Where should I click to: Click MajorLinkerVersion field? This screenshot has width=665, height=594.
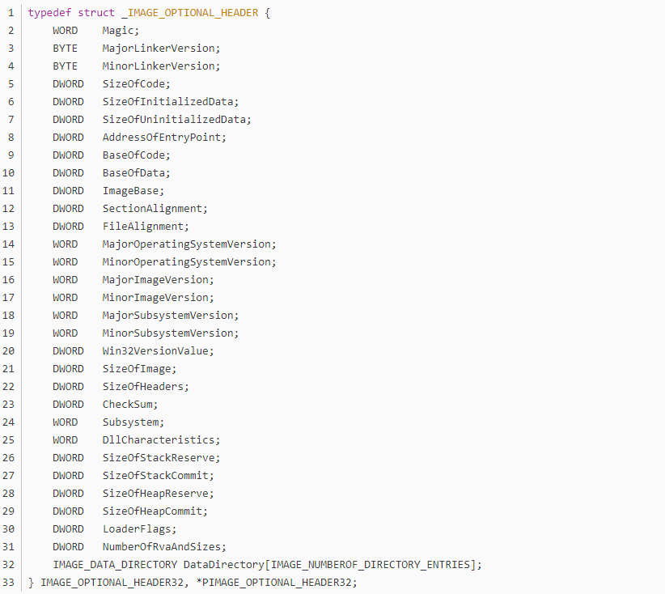[x=159, y=49]
